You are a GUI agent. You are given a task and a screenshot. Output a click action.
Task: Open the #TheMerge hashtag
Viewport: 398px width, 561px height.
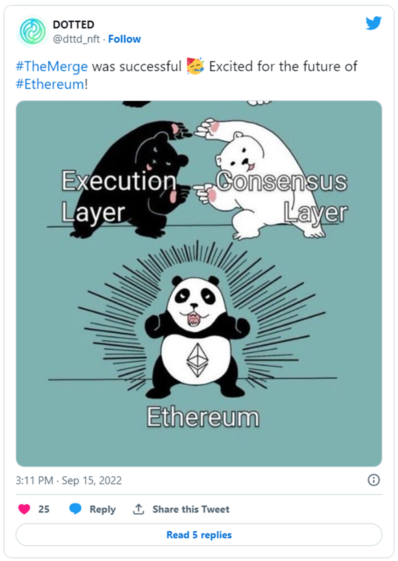52,66
